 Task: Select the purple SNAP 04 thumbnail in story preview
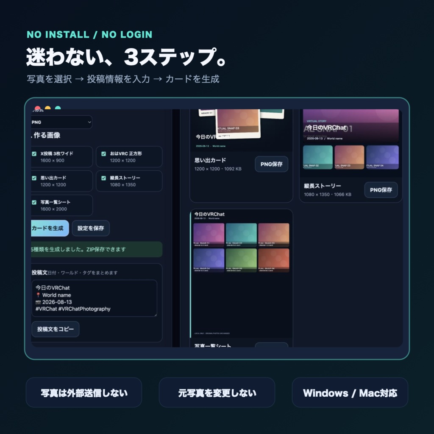pyautogui.click(x=382, y=157)
